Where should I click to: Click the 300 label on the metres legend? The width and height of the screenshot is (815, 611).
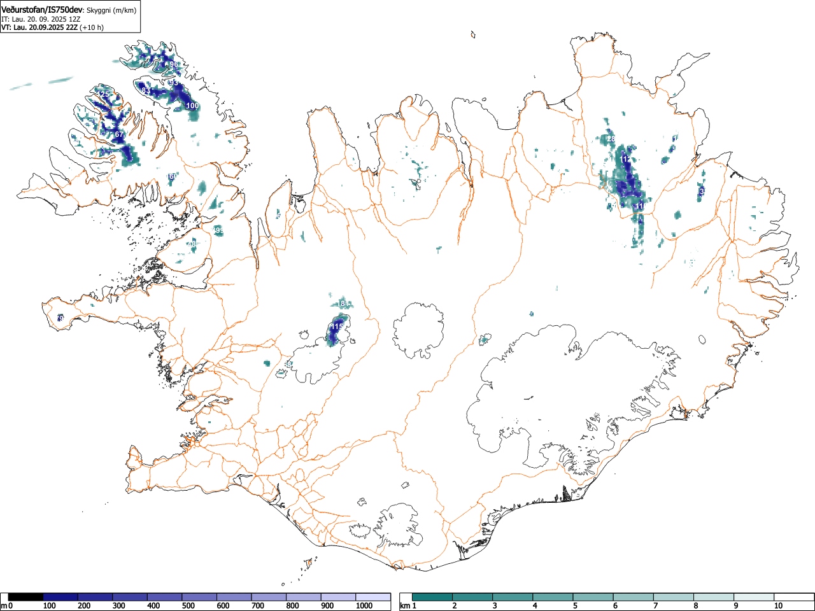[118, 606]
